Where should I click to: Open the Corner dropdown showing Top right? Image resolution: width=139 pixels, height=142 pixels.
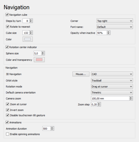pyautogui.click(x=115, y=21)
